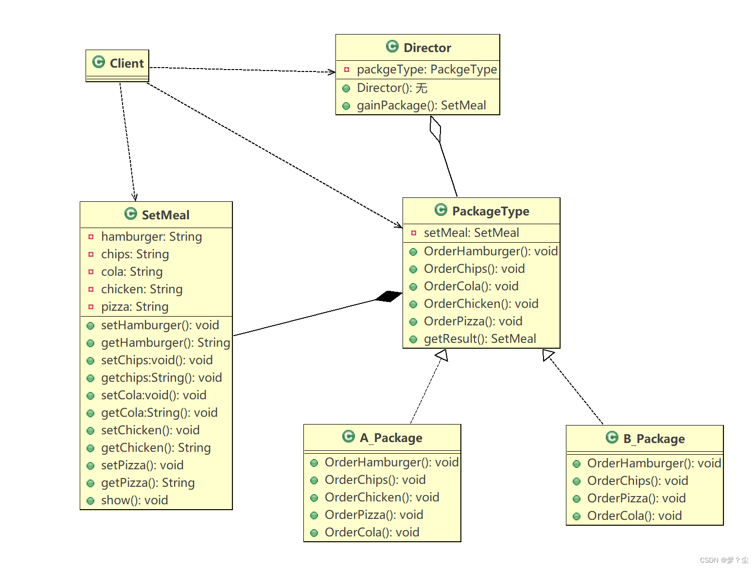Select the B_Package class title

point(654,439)
